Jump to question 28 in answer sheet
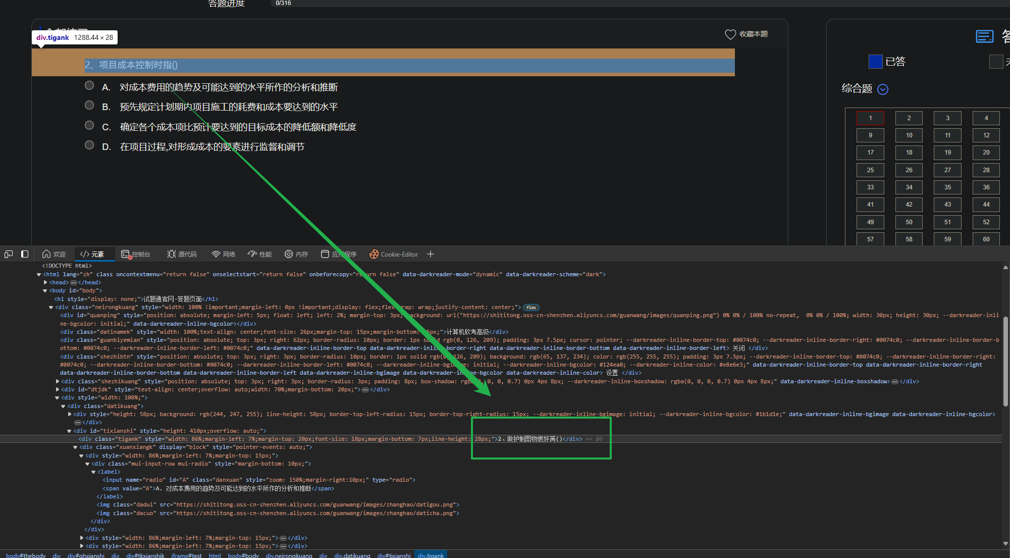1010x558 pixels. click(x=986, y=170)
